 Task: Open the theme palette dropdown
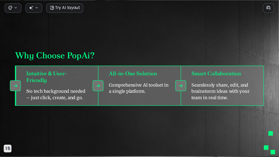pyautogui.click(x=13, y=8)
